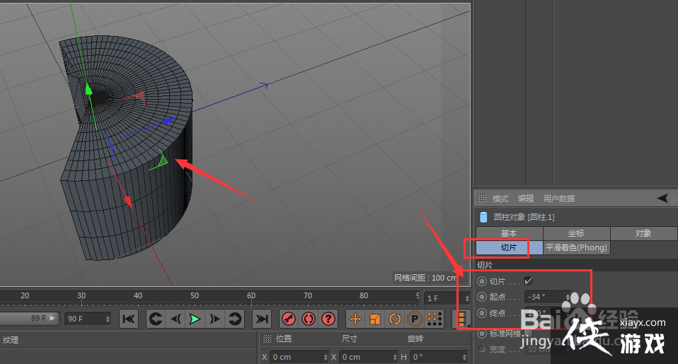Click the attribute manager grip icon
The width and height of the screenshot is (678, 364).
[x=482, y=198]
